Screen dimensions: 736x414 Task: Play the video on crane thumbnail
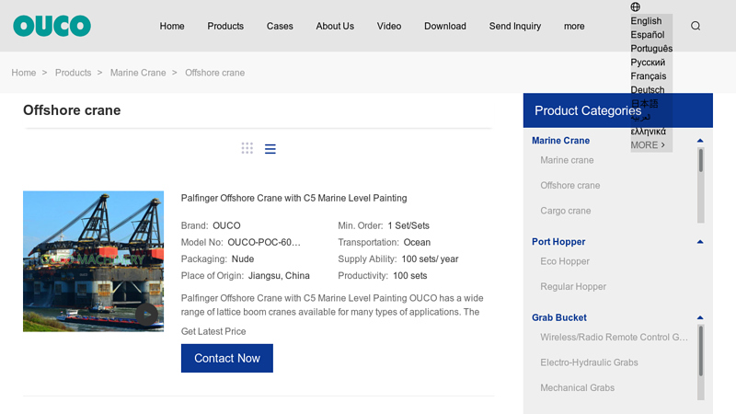click(x=146, y=315)
